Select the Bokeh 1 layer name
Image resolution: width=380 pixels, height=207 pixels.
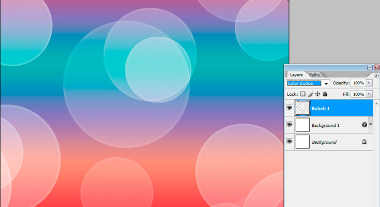(321, 109)
